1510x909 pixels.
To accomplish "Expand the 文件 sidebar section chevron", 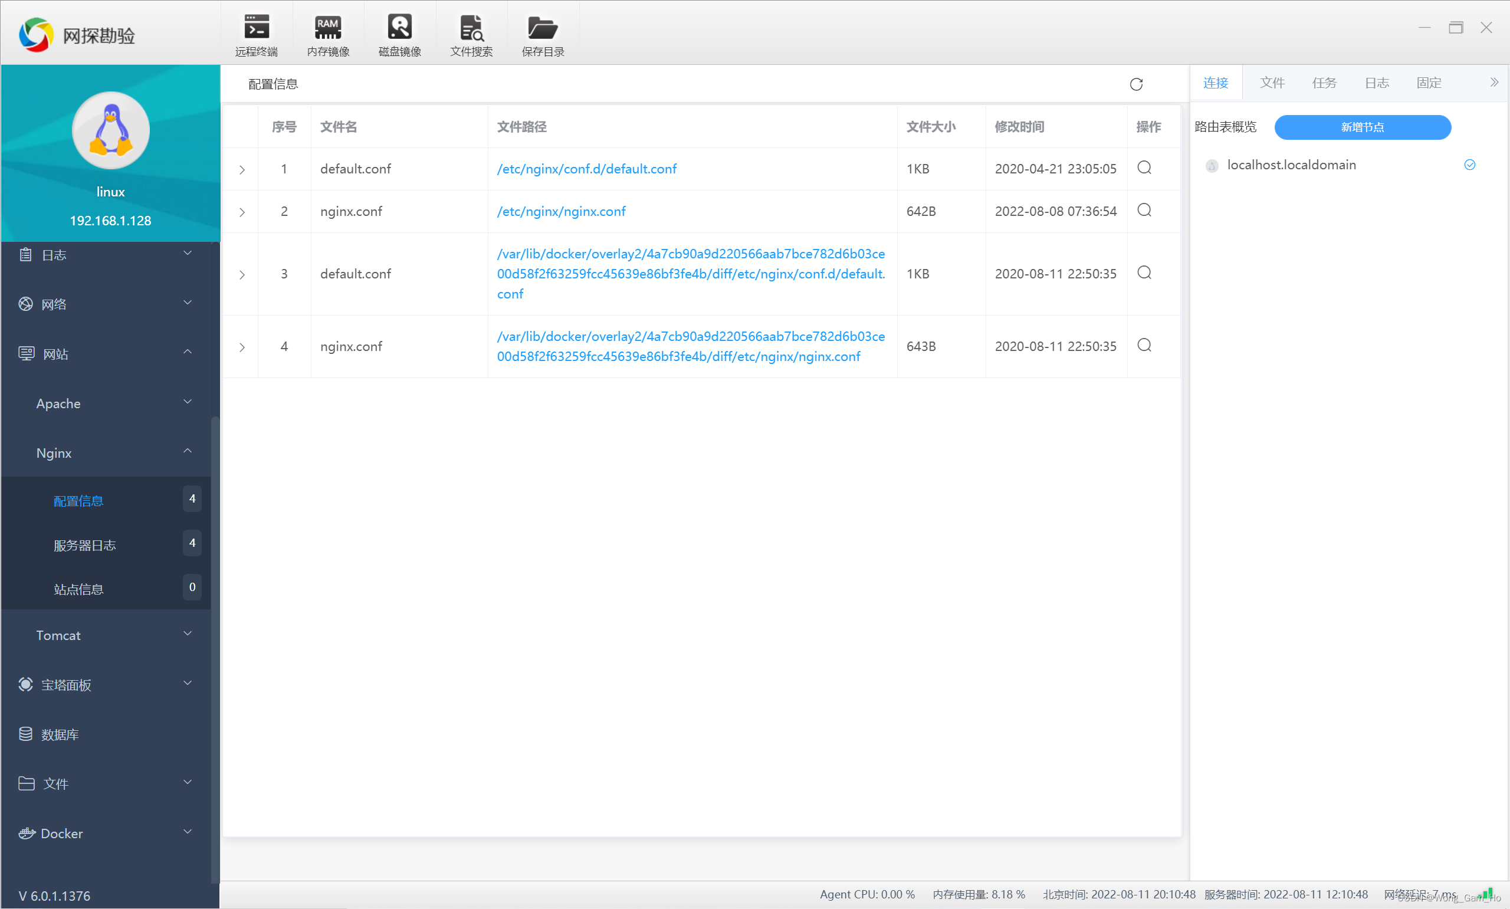I will [x=188, y=782].
